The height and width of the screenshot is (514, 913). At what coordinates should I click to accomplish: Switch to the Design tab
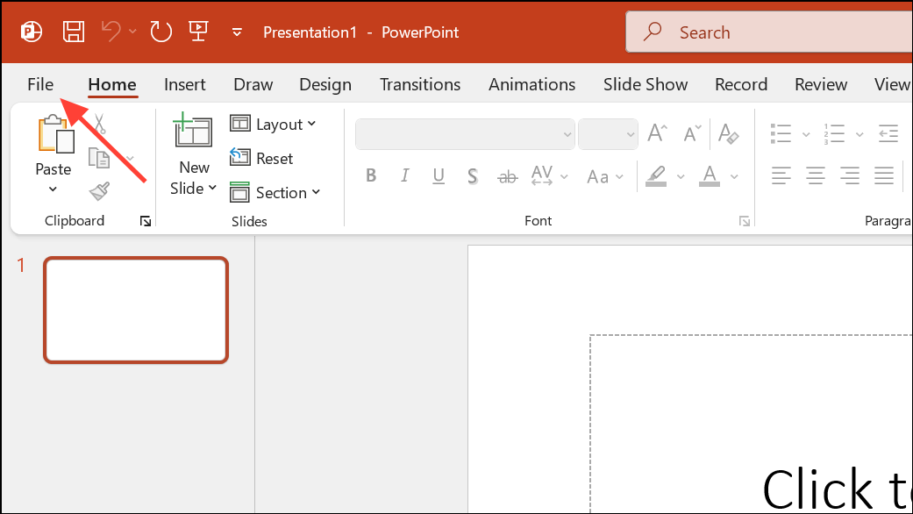325,84
